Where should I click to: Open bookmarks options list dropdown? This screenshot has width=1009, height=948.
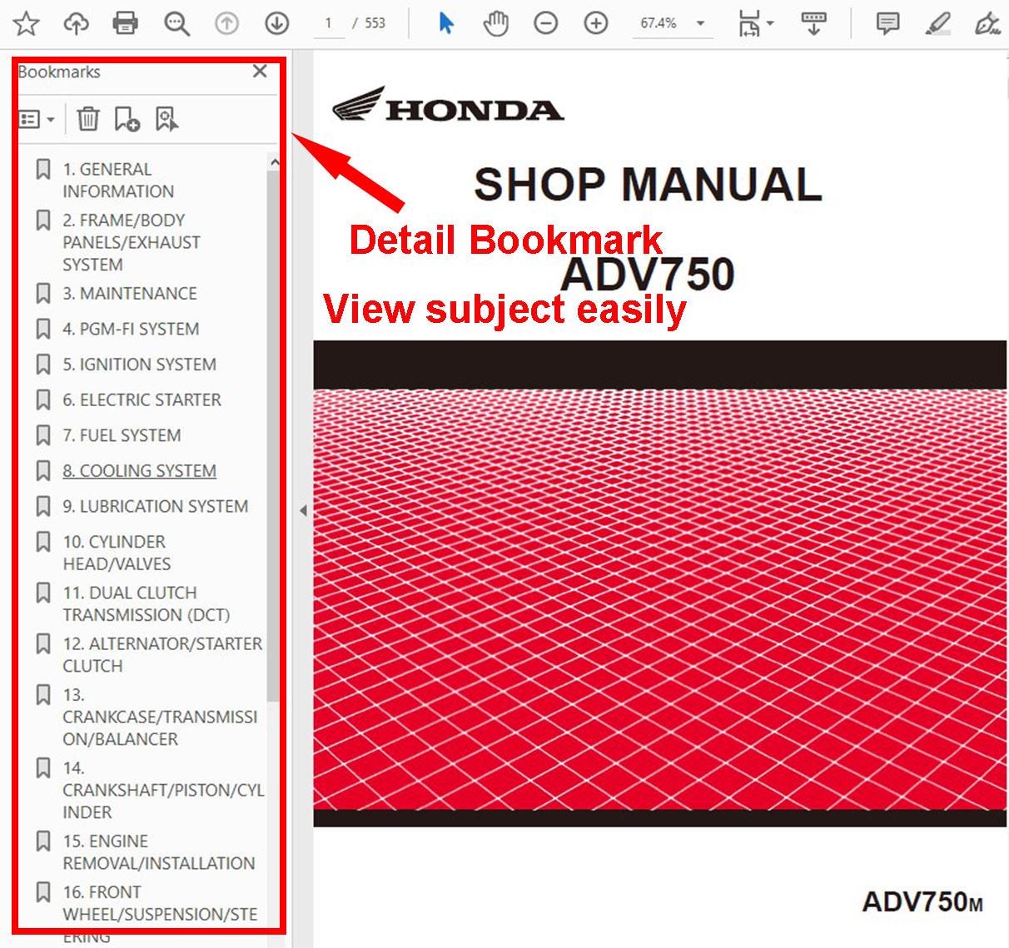[37, 119]
